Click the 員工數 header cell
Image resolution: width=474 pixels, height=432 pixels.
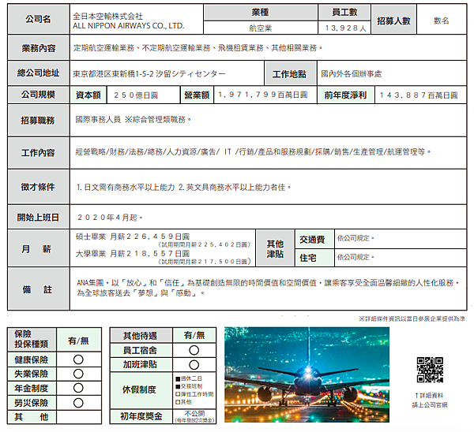344,13
